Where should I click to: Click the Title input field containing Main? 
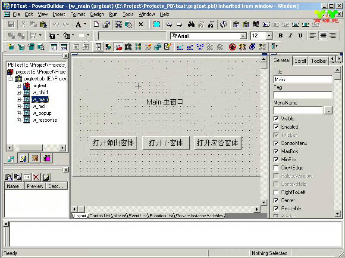(303, 80)
